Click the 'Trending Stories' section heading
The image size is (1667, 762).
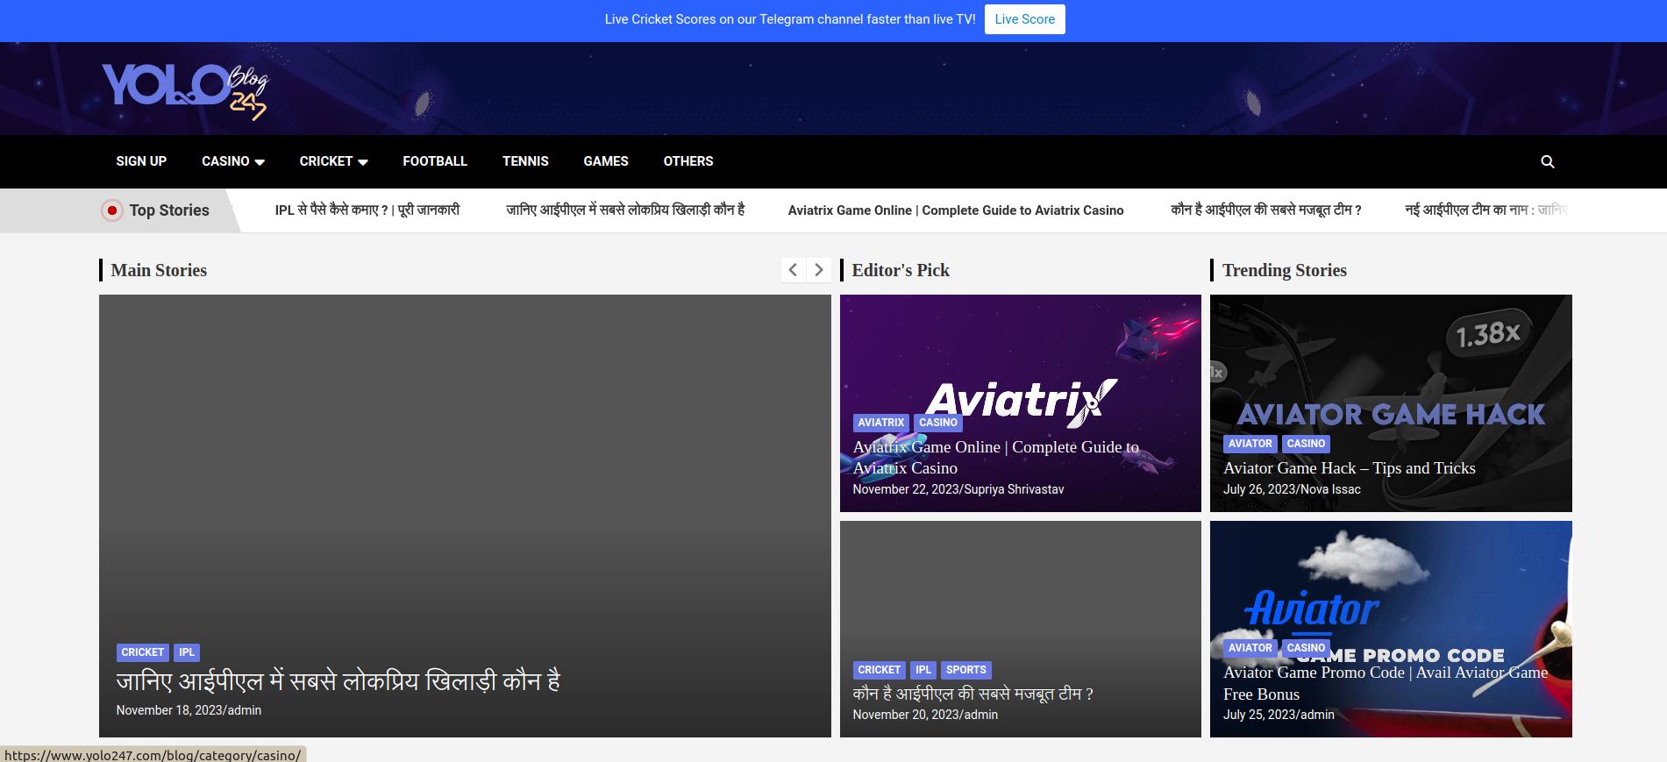pyautogui.click(x=1285, y=270)
